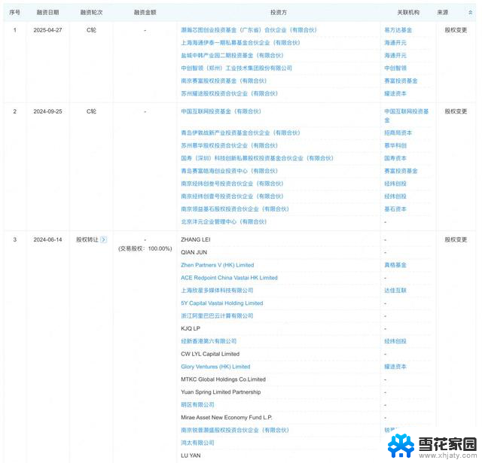Open 经纬创投 link beside 经新香港第六有限公司
Image resolution: width=482 pixels, height=463 pixels.
395,341
